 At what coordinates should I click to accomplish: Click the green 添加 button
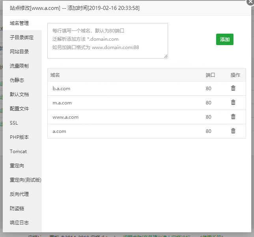(225, 39)
